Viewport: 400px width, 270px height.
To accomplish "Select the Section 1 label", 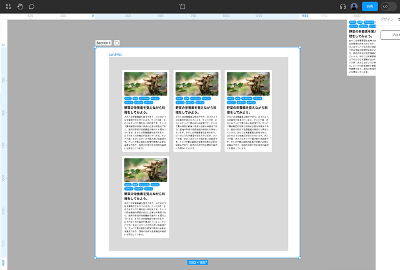I will coord(103,42).
